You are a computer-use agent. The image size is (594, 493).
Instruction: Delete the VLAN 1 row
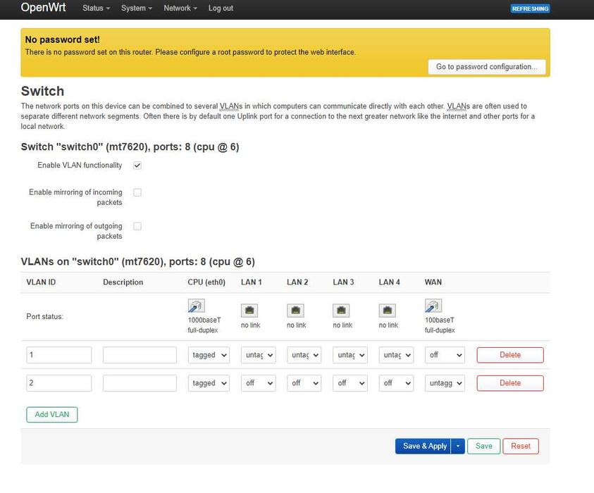[510, 355]
